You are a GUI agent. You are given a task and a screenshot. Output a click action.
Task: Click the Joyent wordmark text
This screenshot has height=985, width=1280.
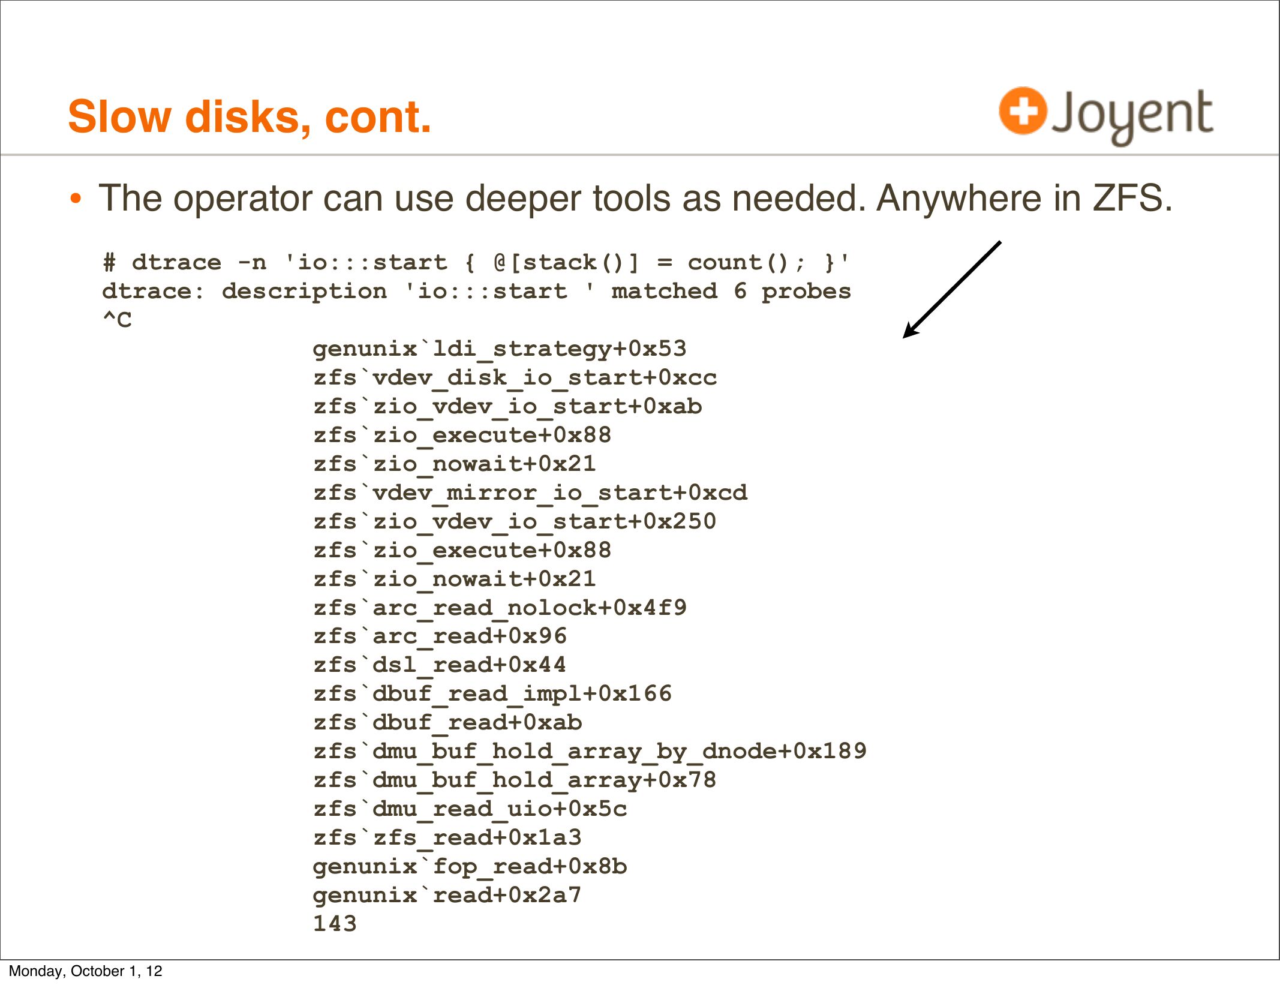tap(1132, 115)
